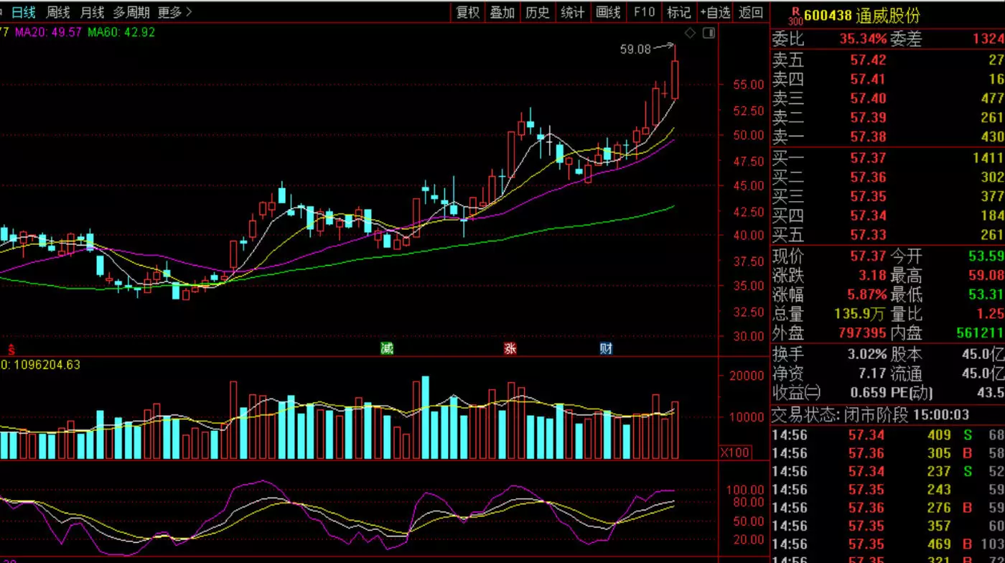Open the green 减 event marker
1005x563 pixels.
coord(387,349)
